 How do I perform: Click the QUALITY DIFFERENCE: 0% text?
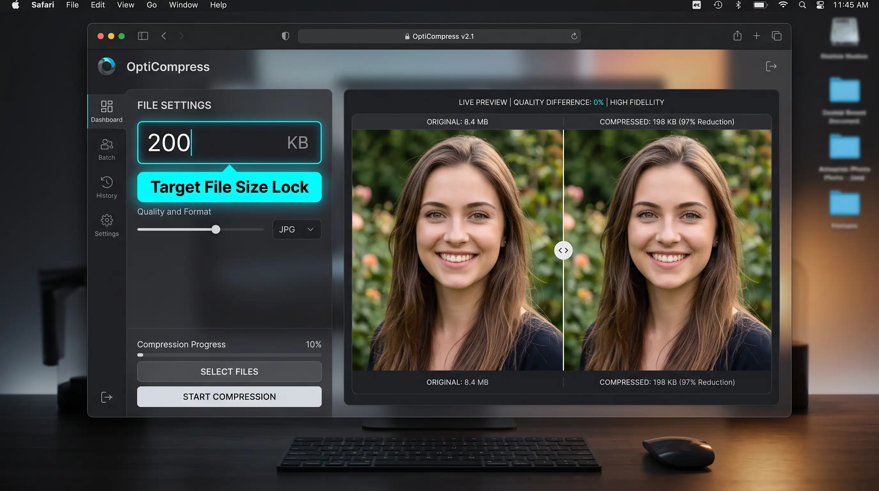click(558, 102)
